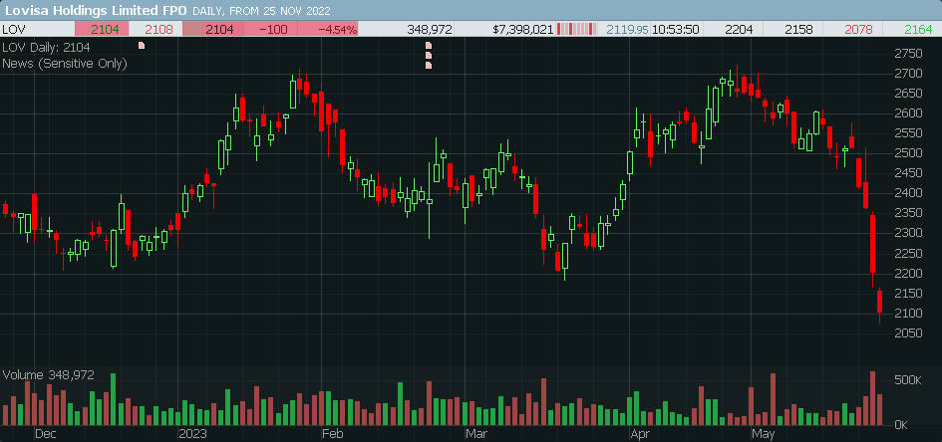This screenshot has height=442, width=942.
Task: Click the 2200 price axis label
Action: [908, 273]
